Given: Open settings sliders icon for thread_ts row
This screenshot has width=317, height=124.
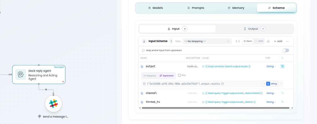Looking at the screenshot, I should (x=282, y=102).
